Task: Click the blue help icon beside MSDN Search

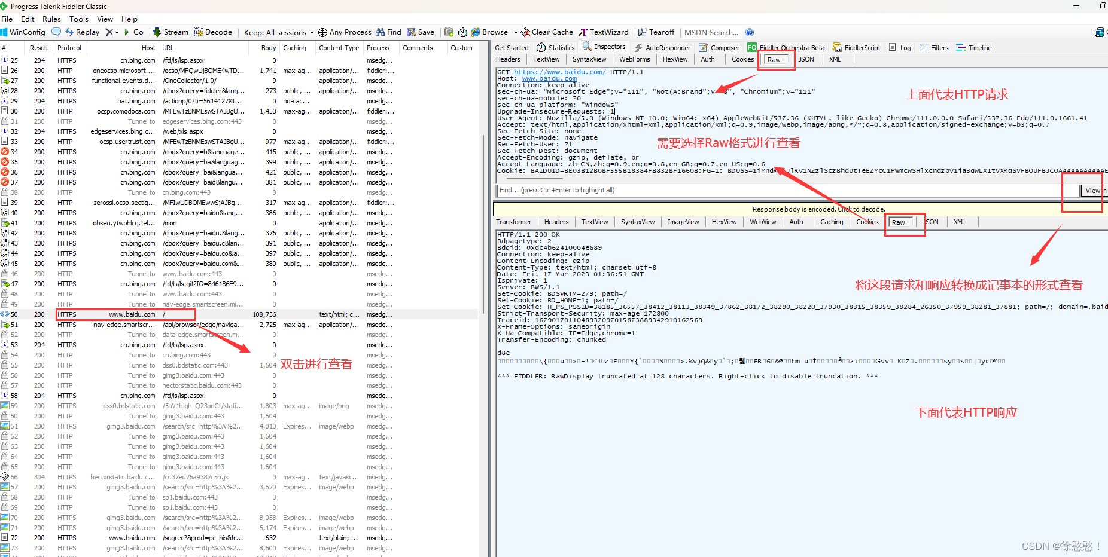Action: tap(750, 32)
